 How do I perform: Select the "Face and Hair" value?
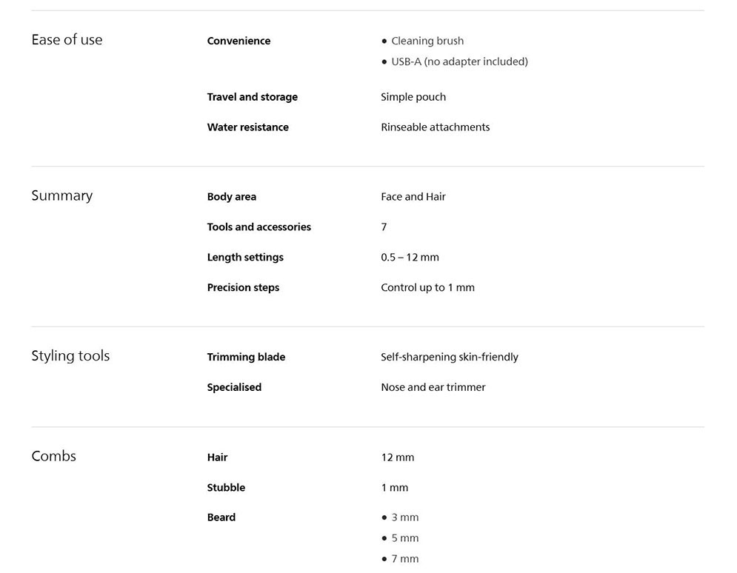[x=413, y=197]
